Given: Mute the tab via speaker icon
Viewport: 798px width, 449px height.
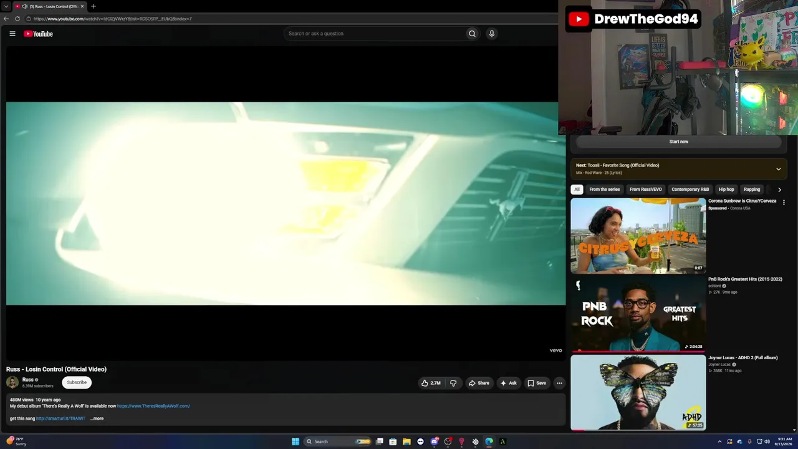Looking at the screenshot, I should pyautogui.click(x=25, y=6).
